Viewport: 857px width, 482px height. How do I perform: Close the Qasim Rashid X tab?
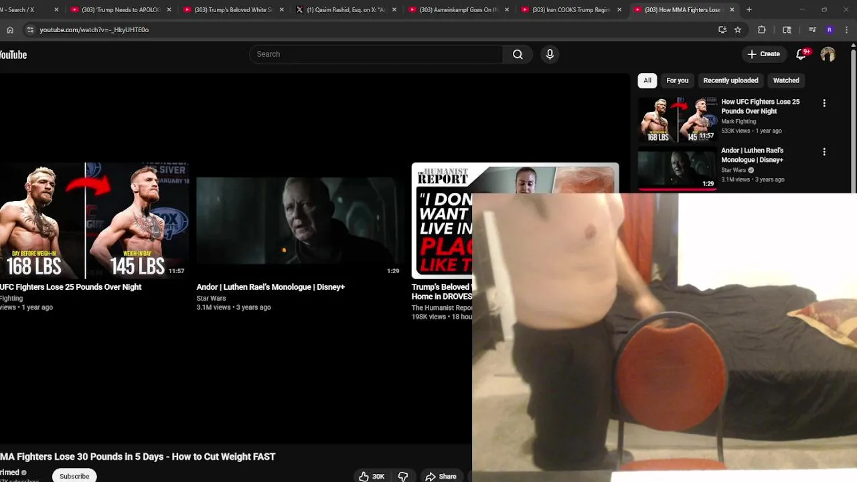pos(394,9)
